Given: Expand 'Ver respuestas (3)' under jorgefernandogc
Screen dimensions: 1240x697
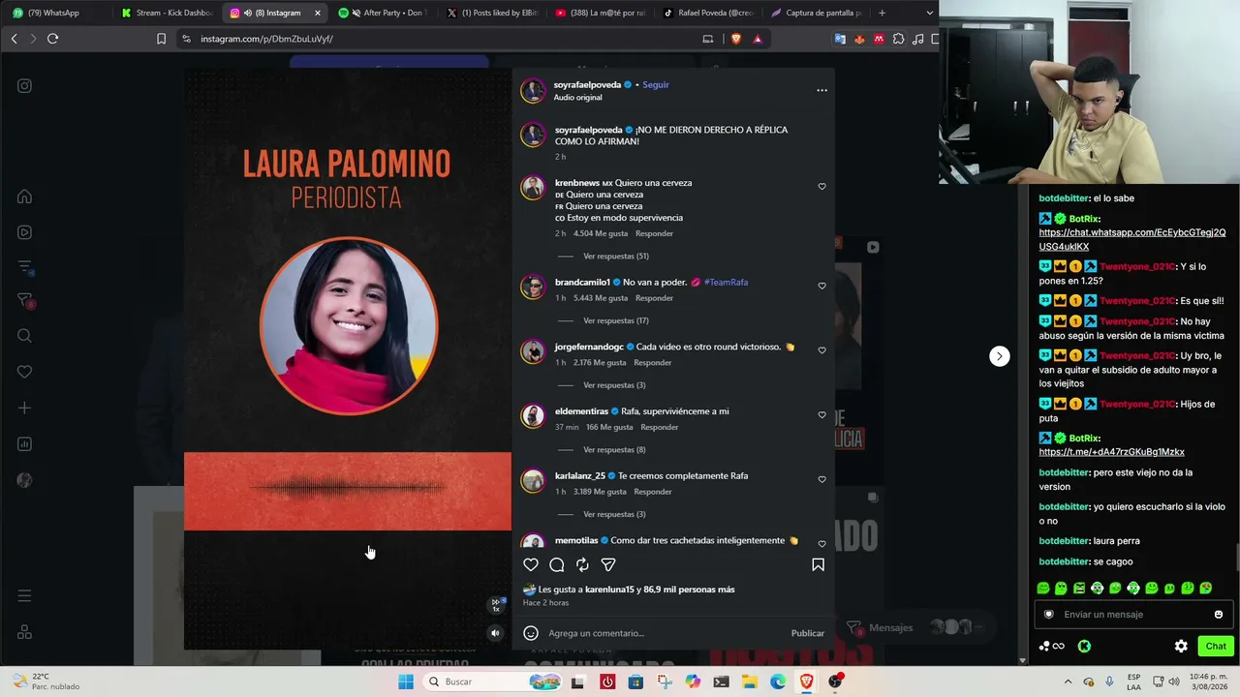Looking at the screenshot, I should pyautogui.click(x=614, y=385).
